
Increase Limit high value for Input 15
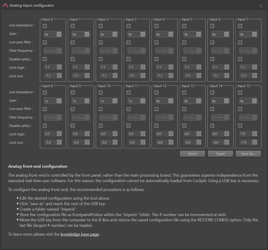pos(255,133)
